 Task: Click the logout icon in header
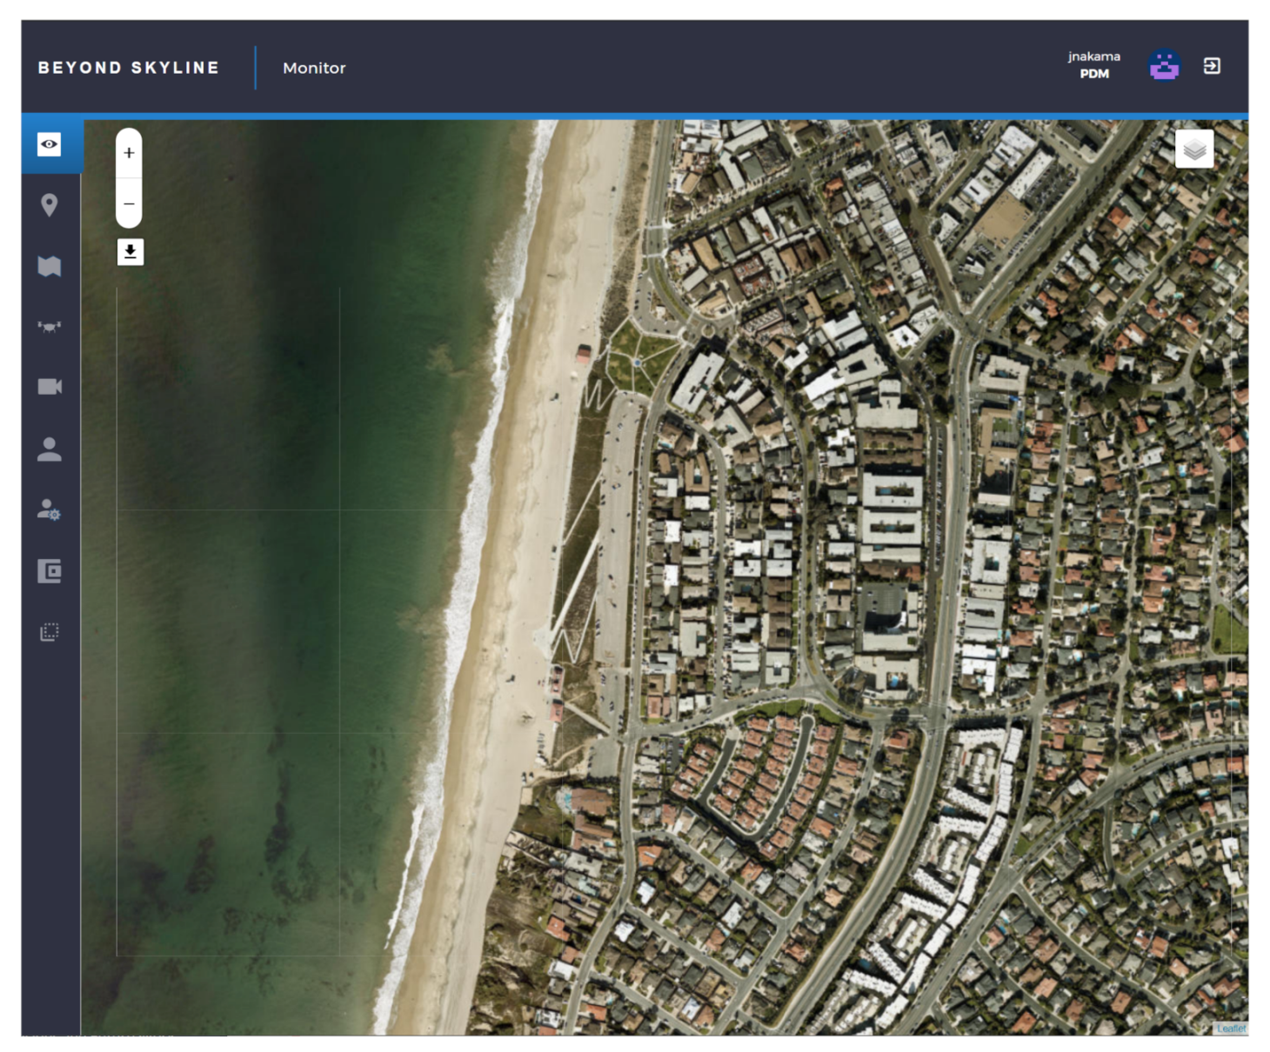click(1212, 66)
